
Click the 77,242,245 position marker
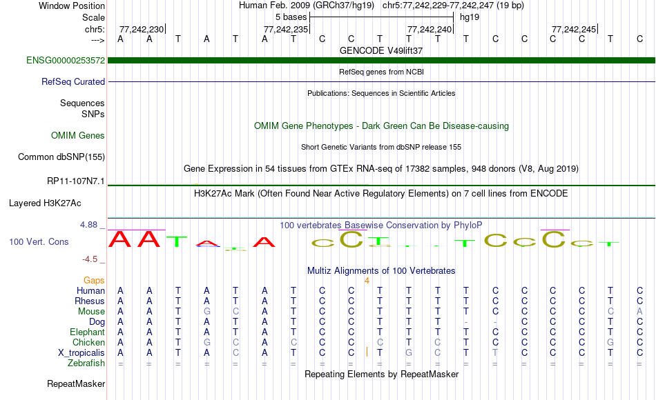tap(574, 29)
